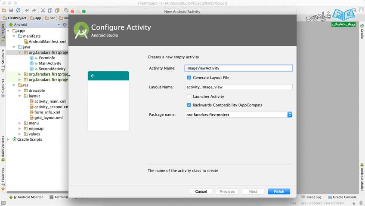Click the Find magnifier in the toolbar
The width and height of the screenshot is (365, 206).
point(66,10)
